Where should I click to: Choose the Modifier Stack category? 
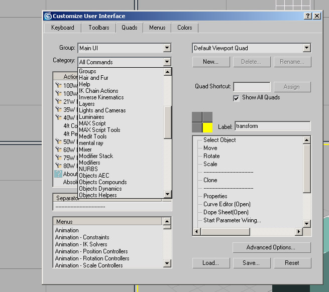coord(121,156)
